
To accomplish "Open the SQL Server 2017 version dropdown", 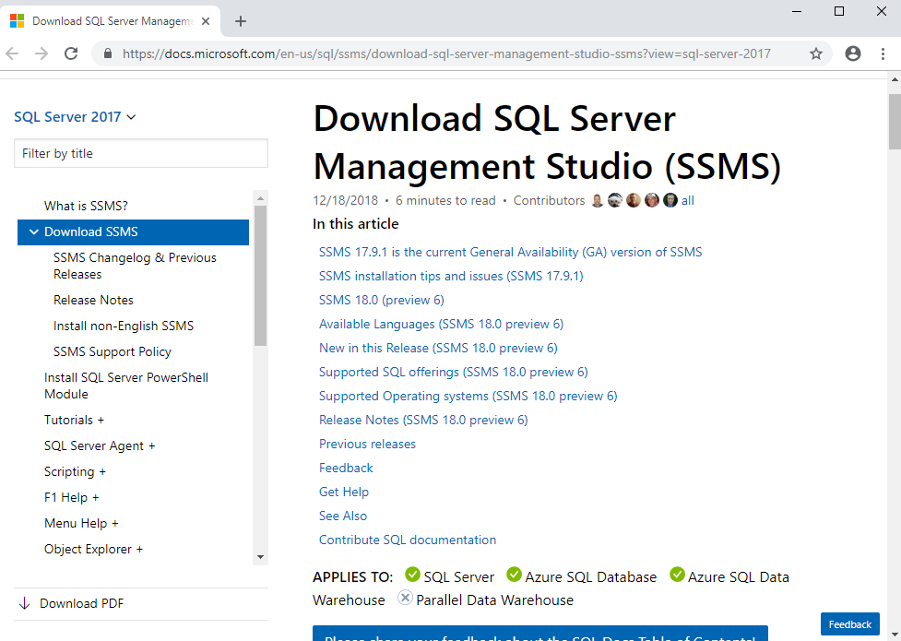I will pyautogui.click(x=75, y=117).
